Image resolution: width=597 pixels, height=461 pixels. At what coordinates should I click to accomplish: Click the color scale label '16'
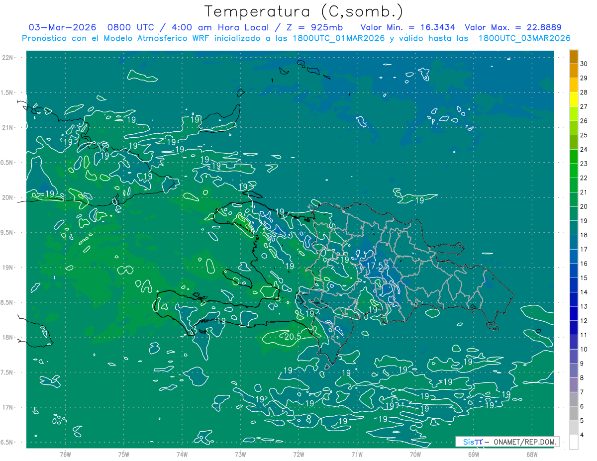584,264
